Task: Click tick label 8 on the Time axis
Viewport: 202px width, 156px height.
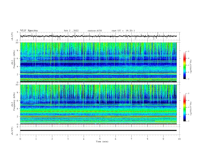Action: pyautogui.click(x=147, y=139)
